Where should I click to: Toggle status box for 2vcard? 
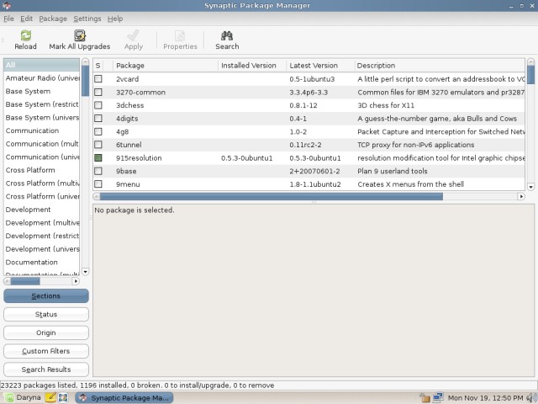point(98,78)
